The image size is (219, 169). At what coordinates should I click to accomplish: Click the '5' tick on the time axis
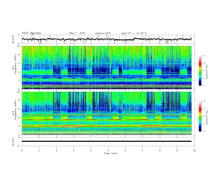tap(108, 150)
